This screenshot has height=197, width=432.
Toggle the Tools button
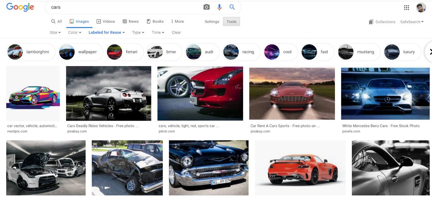[x=231, y=22]
